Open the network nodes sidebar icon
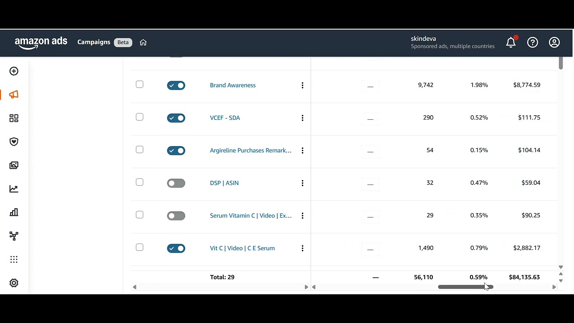The height and width of the screenshot is (323, 574). click(x=14, y=236)
